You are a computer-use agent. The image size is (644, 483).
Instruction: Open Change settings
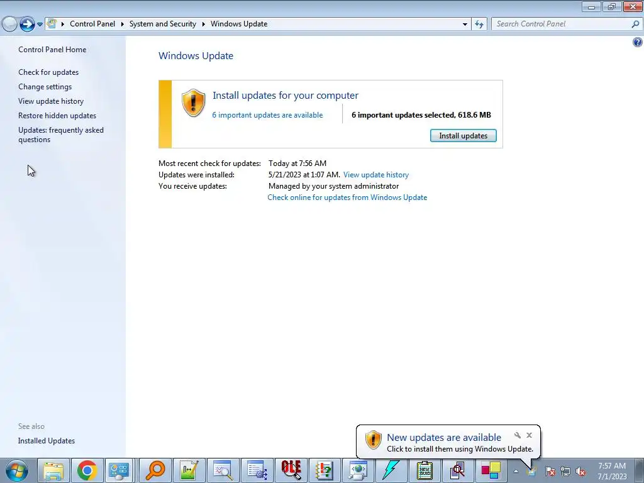45,87
